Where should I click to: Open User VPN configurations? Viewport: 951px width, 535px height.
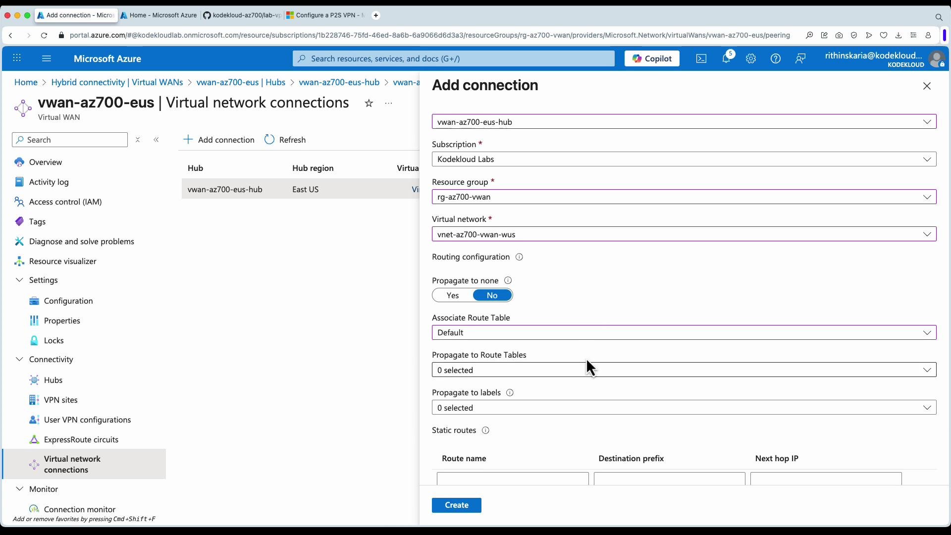[87, 420]
